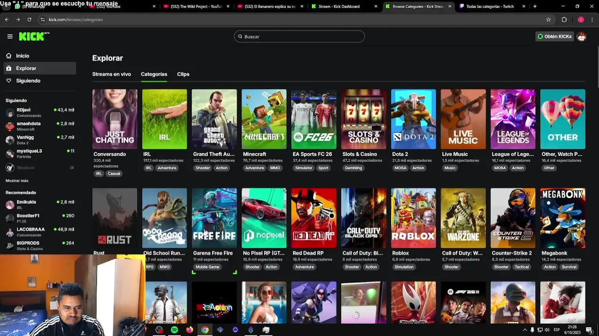Open the Just Chatting category thumbnail
599x336 pixels.
pos(115,119)
